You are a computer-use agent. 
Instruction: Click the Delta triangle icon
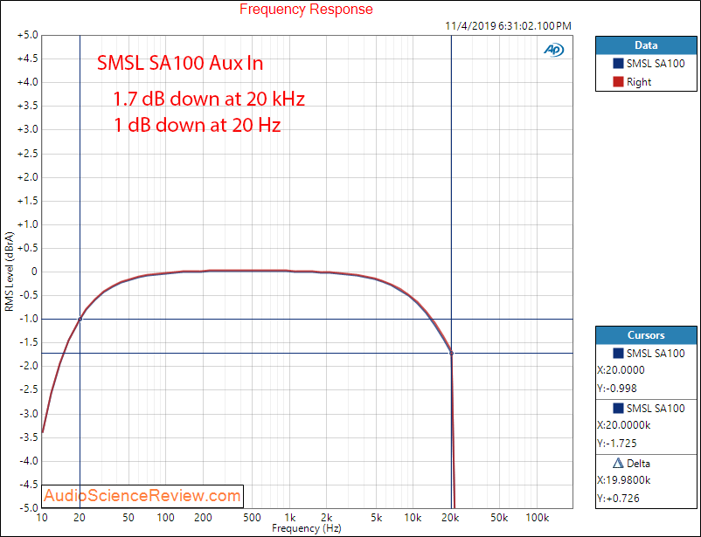coord(618,464)
